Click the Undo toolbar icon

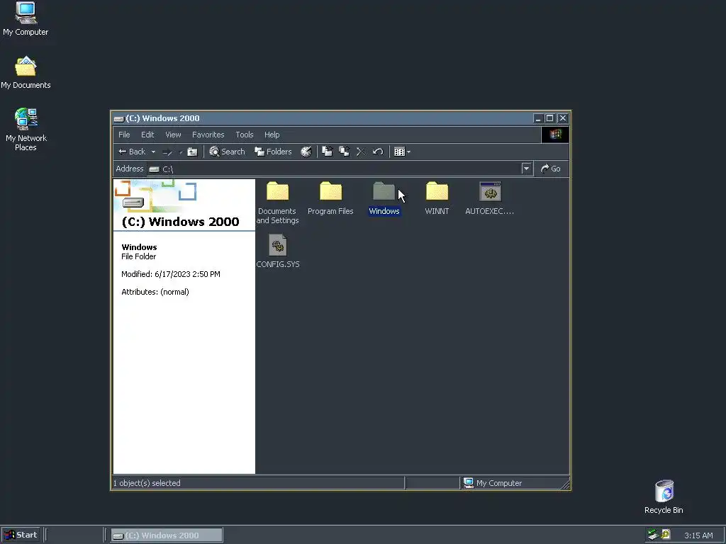coord(378,152)
